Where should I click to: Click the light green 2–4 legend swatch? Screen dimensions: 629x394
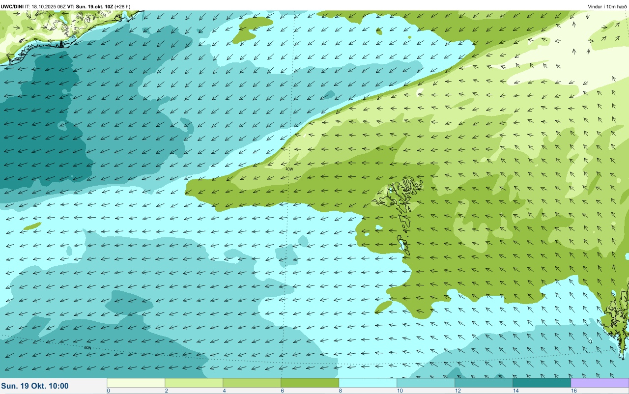[194, 383]
